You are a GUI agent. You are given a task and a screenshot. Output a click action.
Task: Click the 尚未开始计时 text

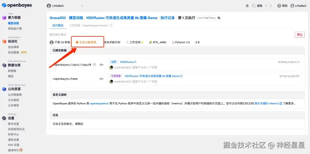(x=112, y=42)
